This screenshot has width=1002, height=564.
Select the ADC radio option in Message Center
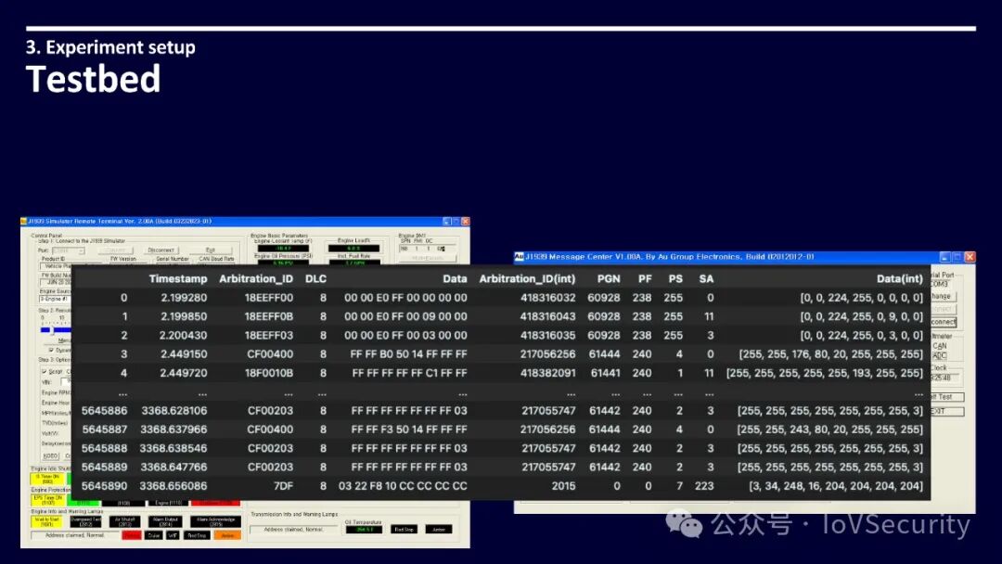[x=939, y=355]
